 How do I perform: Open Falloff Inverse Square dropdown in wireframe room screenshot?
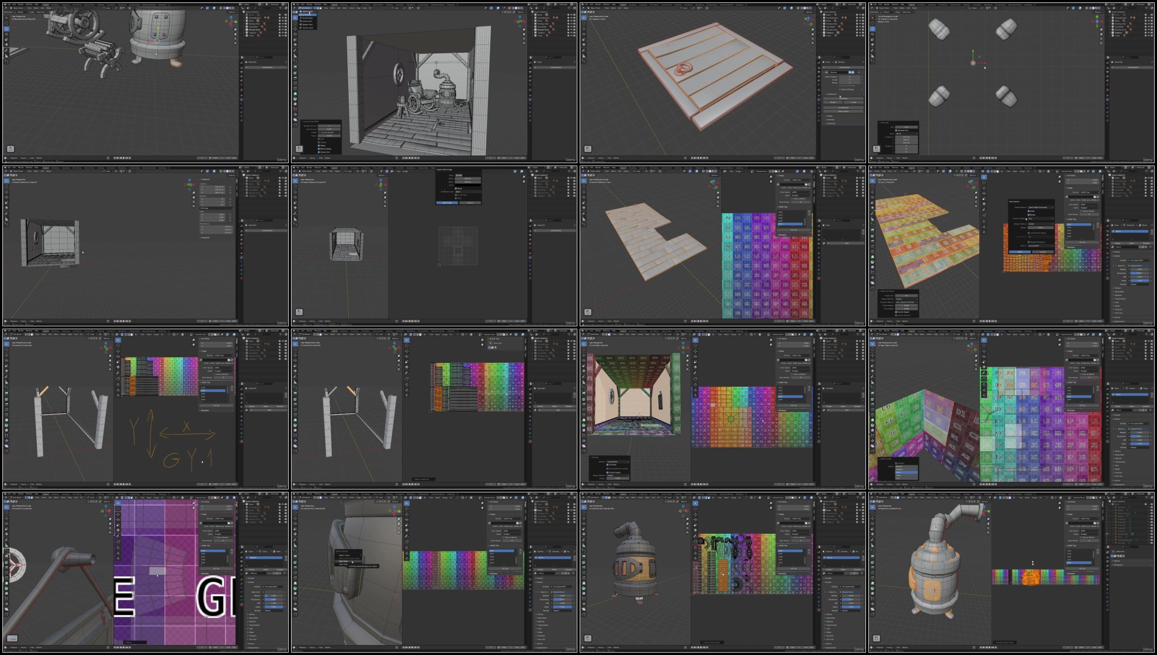(329, 133)
